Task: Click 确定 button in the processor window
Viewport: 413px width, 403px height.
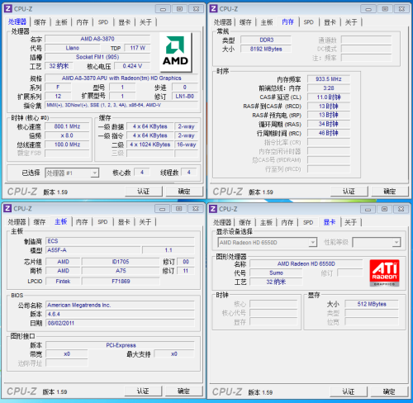Action: coord(184,192)
